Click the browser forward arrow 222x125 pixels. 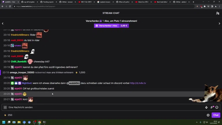6,6
